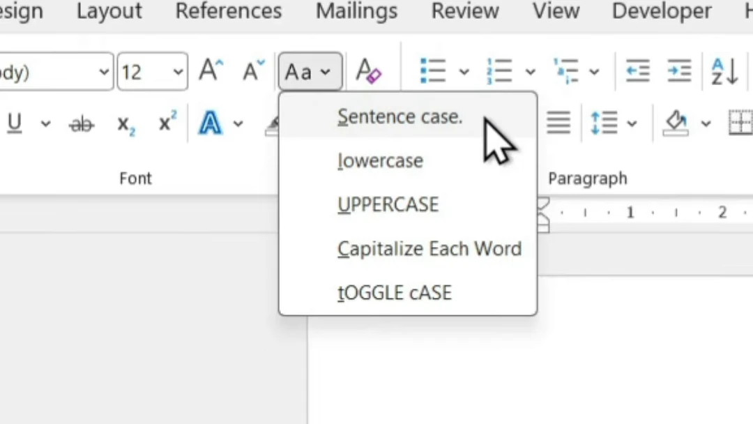
Task: Apply multilevel list icon
Action: coord(565,71)
